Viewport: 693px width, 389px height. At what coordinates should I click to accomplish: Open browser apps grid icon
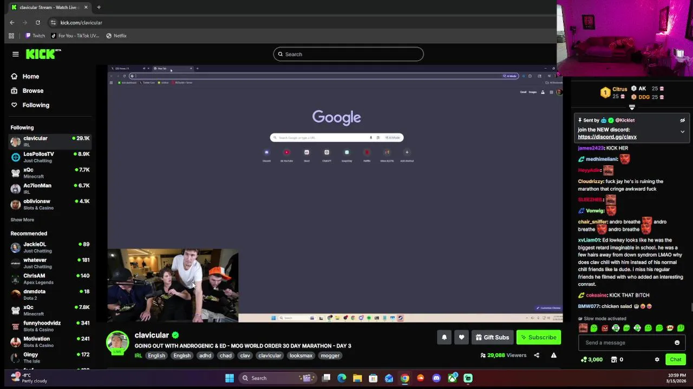[x=11, y=36]
